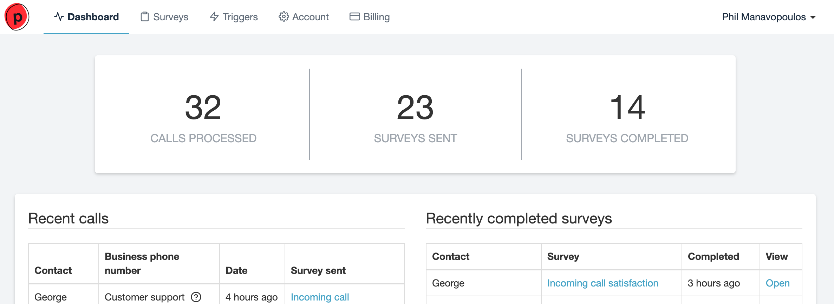The height and width of the screenshot is (304, 834).
Task: Select the 23 surveys sent value
Action: click(415, 108)
